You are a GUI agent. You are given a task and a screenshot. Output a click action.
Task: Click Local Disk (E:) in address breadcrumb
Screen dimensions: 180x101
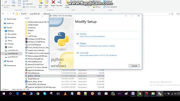(x=35, y=14)
